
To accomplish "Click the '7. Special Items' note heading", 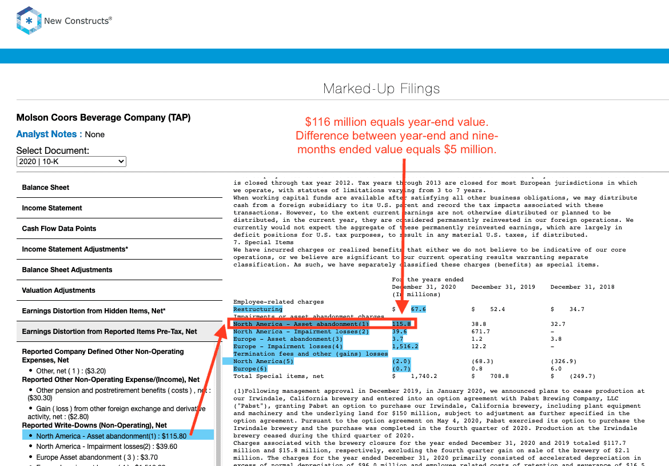I will click(x=263, y=242).
